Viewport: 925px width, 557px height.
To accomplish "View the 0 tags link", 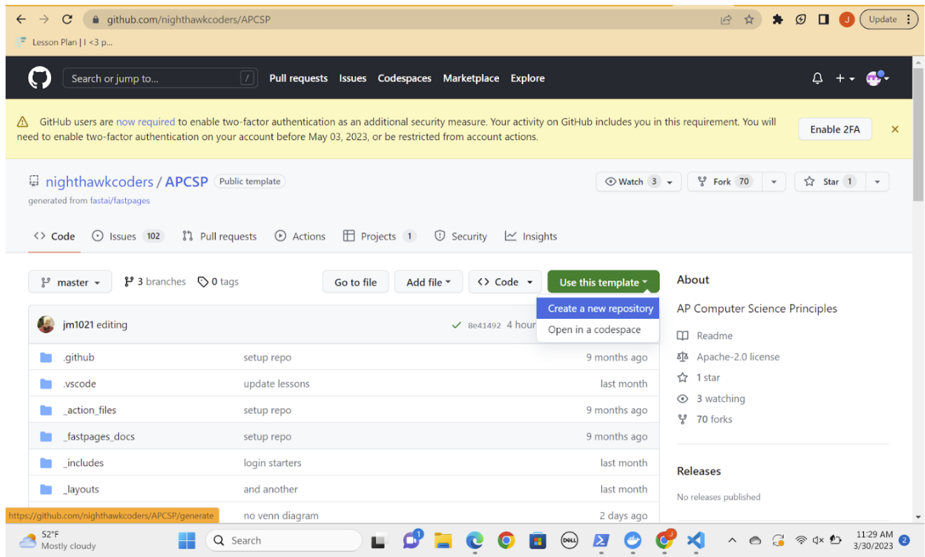I will (x=218, y=282).
